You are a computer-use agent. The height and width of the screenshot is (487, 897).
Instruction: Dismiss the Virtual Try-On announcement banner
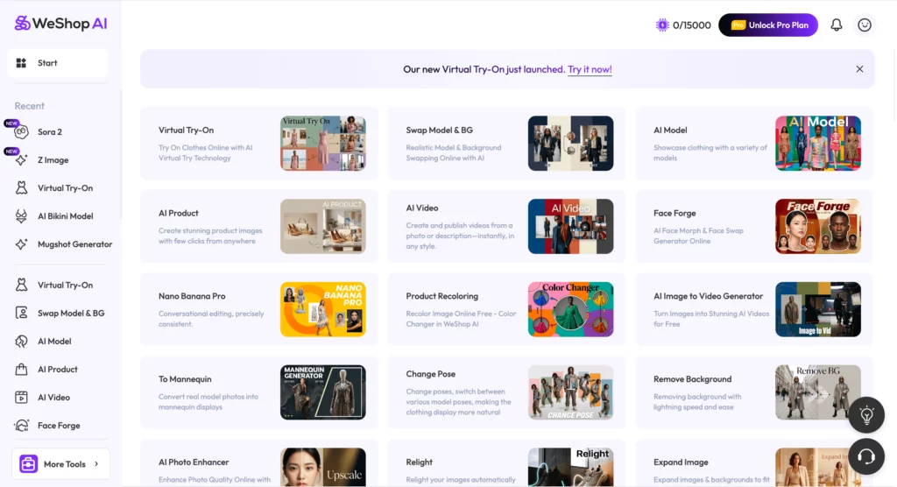[859, 69]
